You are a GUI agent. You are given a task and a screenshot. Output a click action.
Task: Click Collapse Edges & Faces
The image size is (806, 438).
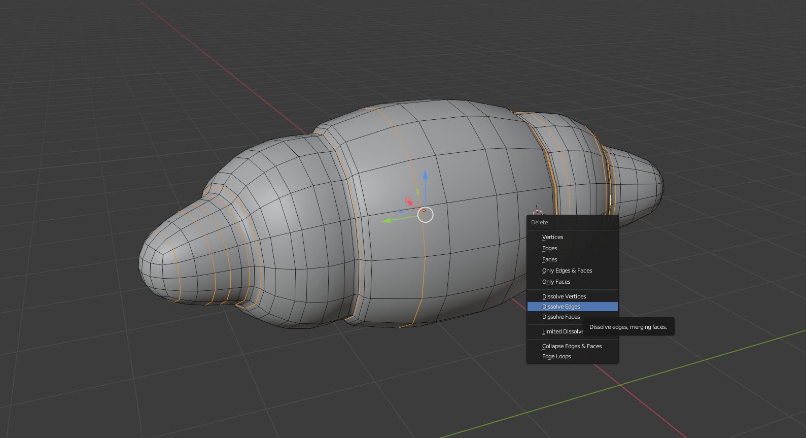[x=572, y=346]
